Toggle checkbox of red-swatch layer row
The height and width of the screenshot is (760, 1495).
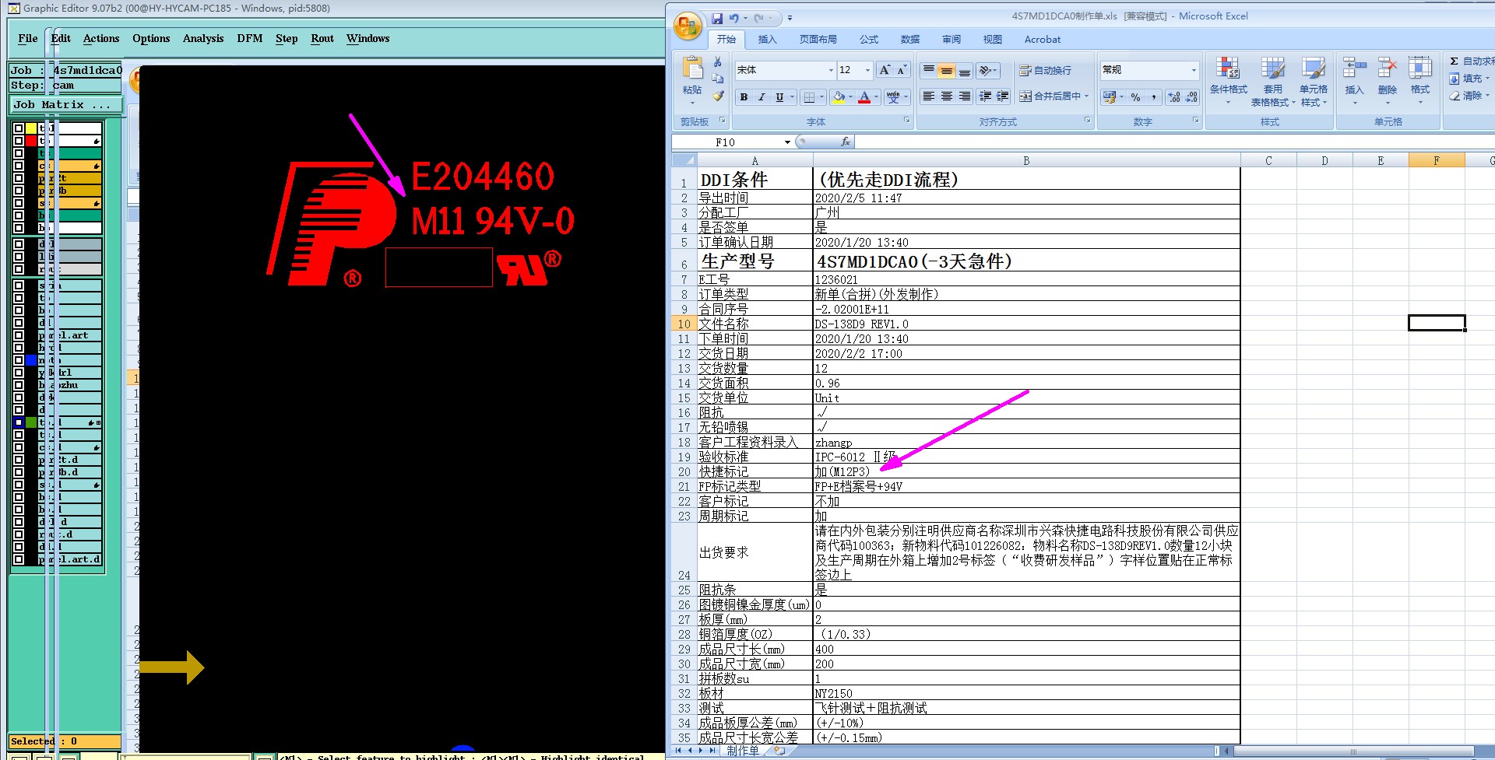coord(19,141)
